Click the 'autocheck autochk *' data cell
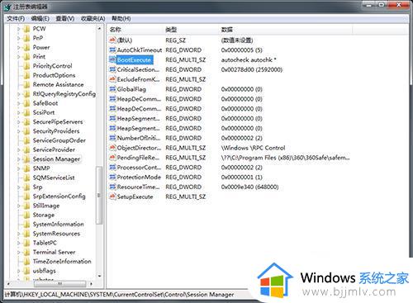This screenshot has height=303, width=413. (249, 59)
